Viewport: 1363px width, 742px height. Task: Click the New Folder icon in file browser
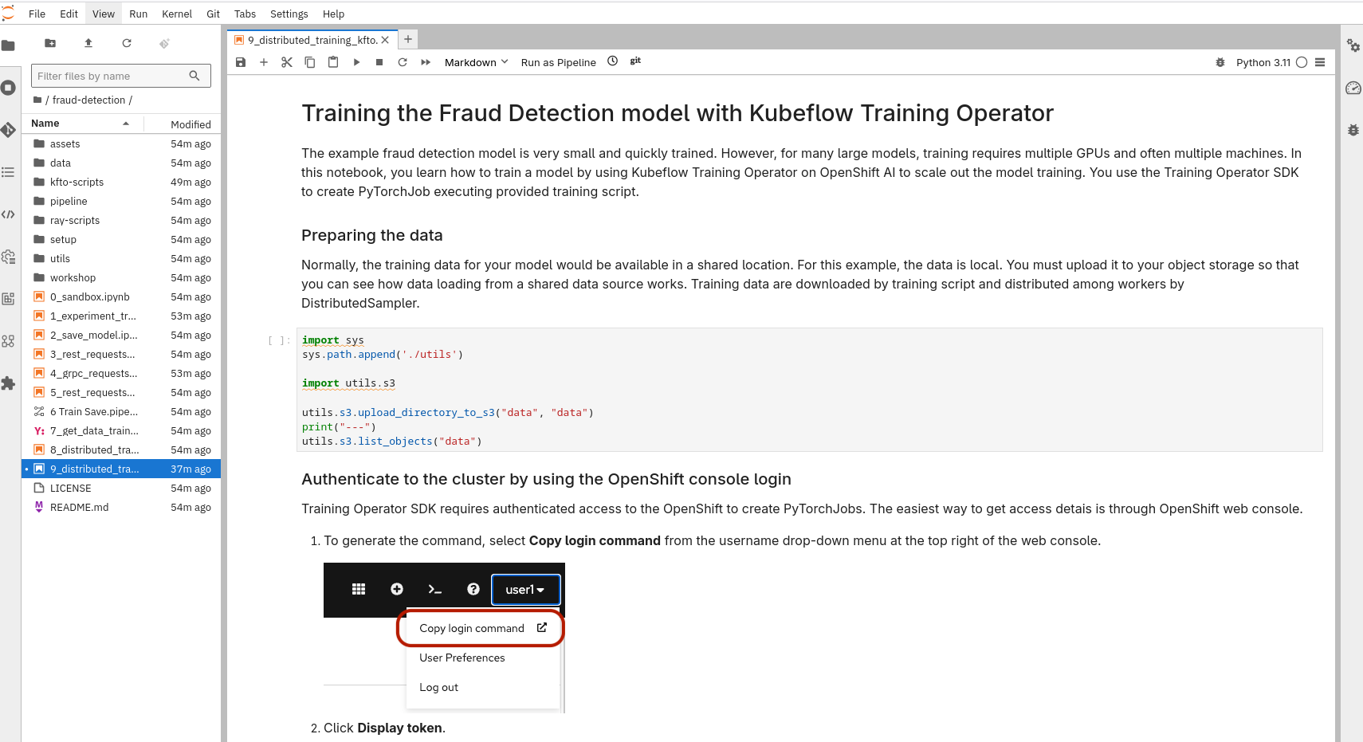50,43
